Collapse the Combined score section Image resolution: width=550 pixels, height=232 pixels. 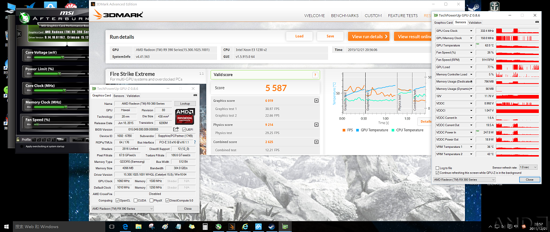coord(316,142)
